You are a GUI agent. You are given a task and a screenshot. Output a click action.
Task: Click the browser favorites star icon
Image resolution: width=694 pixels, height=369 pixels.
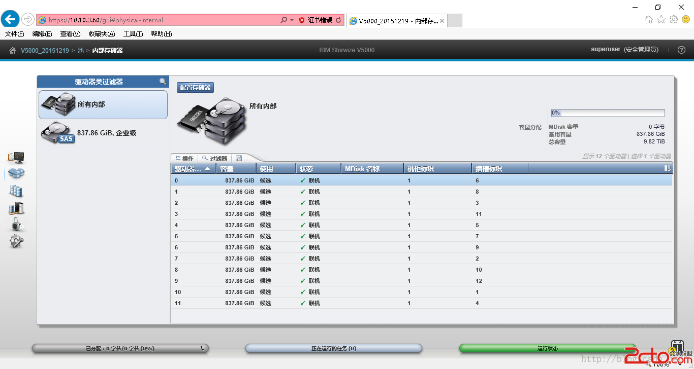(x=661, y=20)
